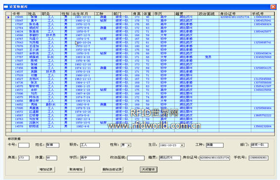Select birth date cell 1974-11-11

(83, 68)
